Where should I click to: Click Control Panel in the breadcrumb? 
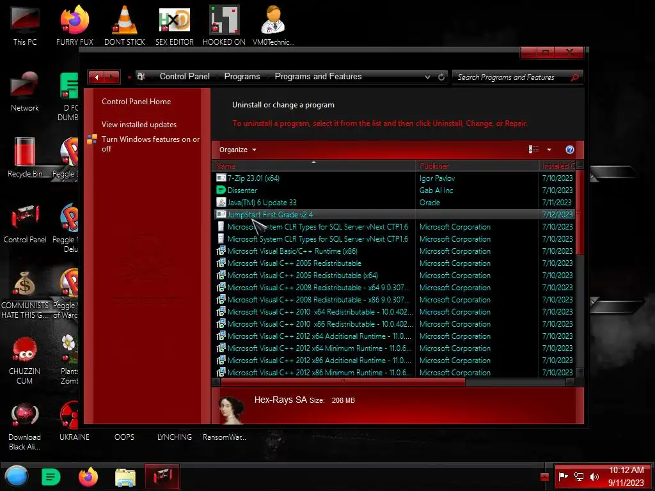click(185, 77)
